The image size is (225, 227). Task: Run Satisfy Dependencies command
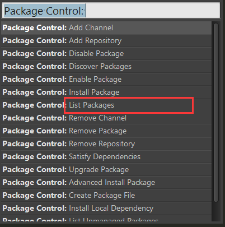point(106,157)
